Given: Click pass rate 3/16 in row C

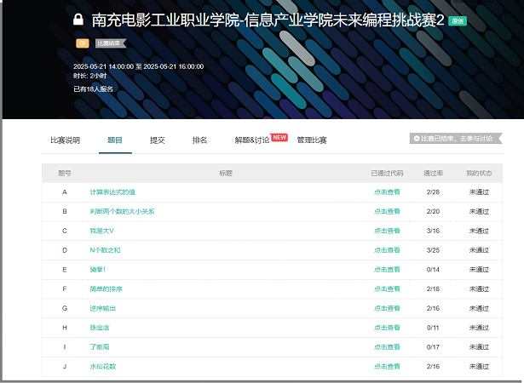Looking at the screenshot, I should pyautogui.click(x=433, y=231).
